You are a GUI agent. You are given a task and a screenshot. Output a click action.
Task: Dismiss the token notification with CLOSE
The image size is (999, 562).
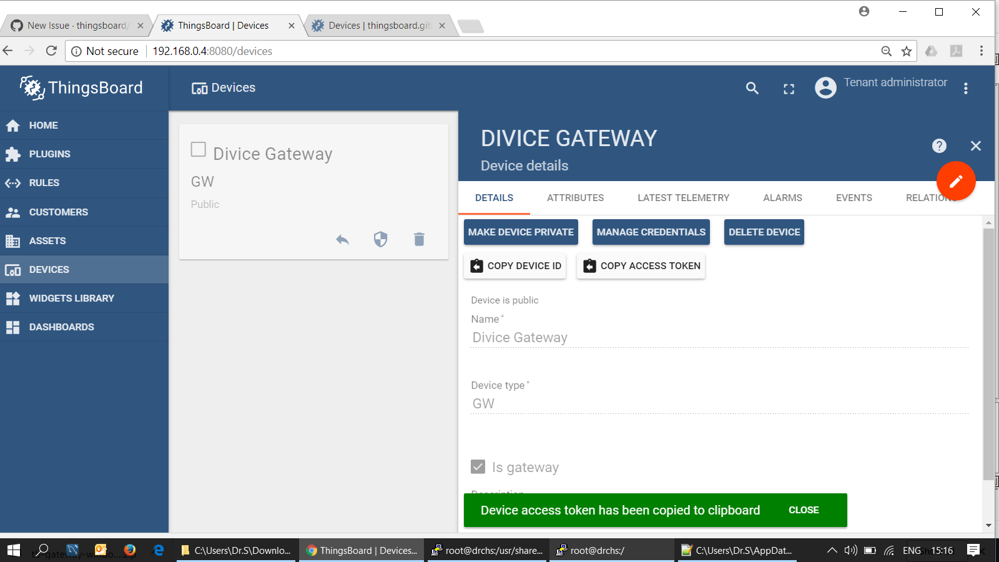pos(804,510)
